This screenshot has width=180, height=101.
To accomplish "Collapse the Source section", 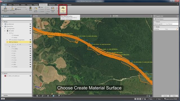I will point(3,74).
